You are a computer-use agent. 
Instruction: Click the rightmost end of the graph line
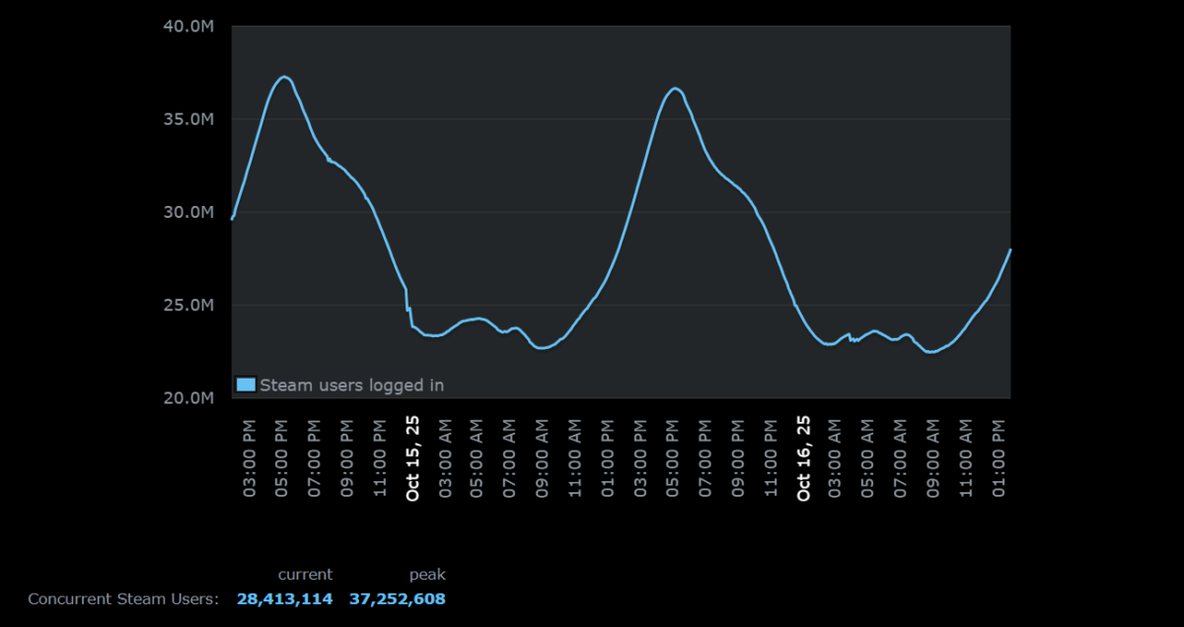pyautogui.click(x=1009, y=250)
